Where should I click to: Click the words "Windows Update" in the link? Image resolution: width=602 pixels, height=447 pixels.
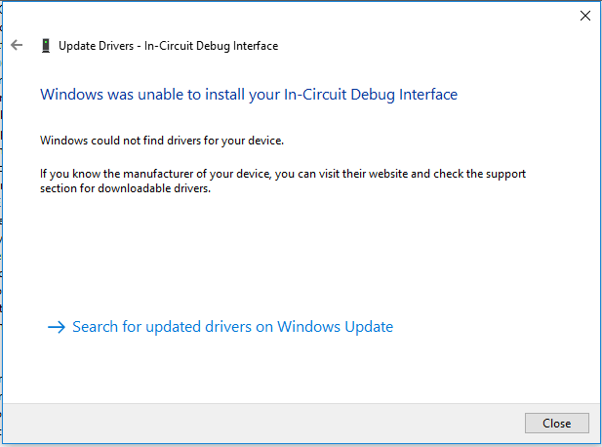(x=335, y=327)
